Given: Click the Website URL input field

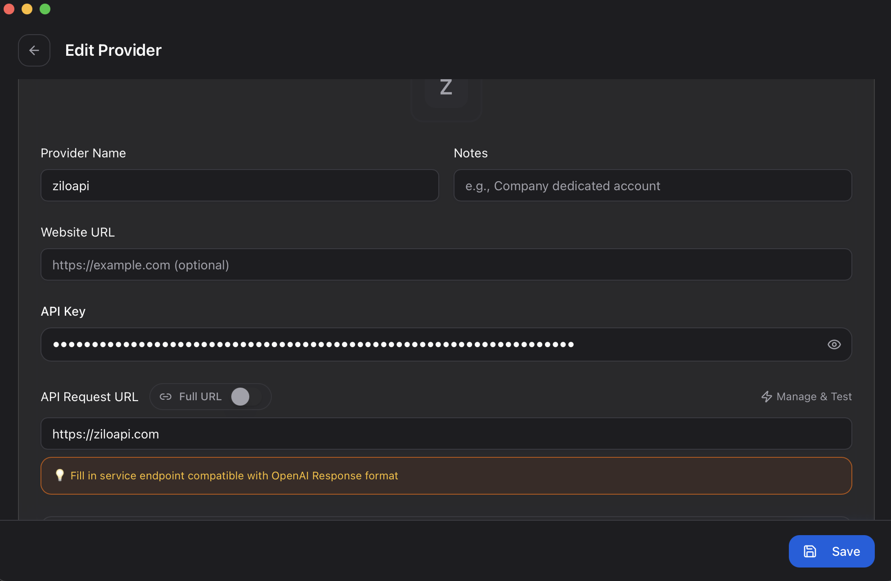Looking at the screenshot, I should point(446,264).
